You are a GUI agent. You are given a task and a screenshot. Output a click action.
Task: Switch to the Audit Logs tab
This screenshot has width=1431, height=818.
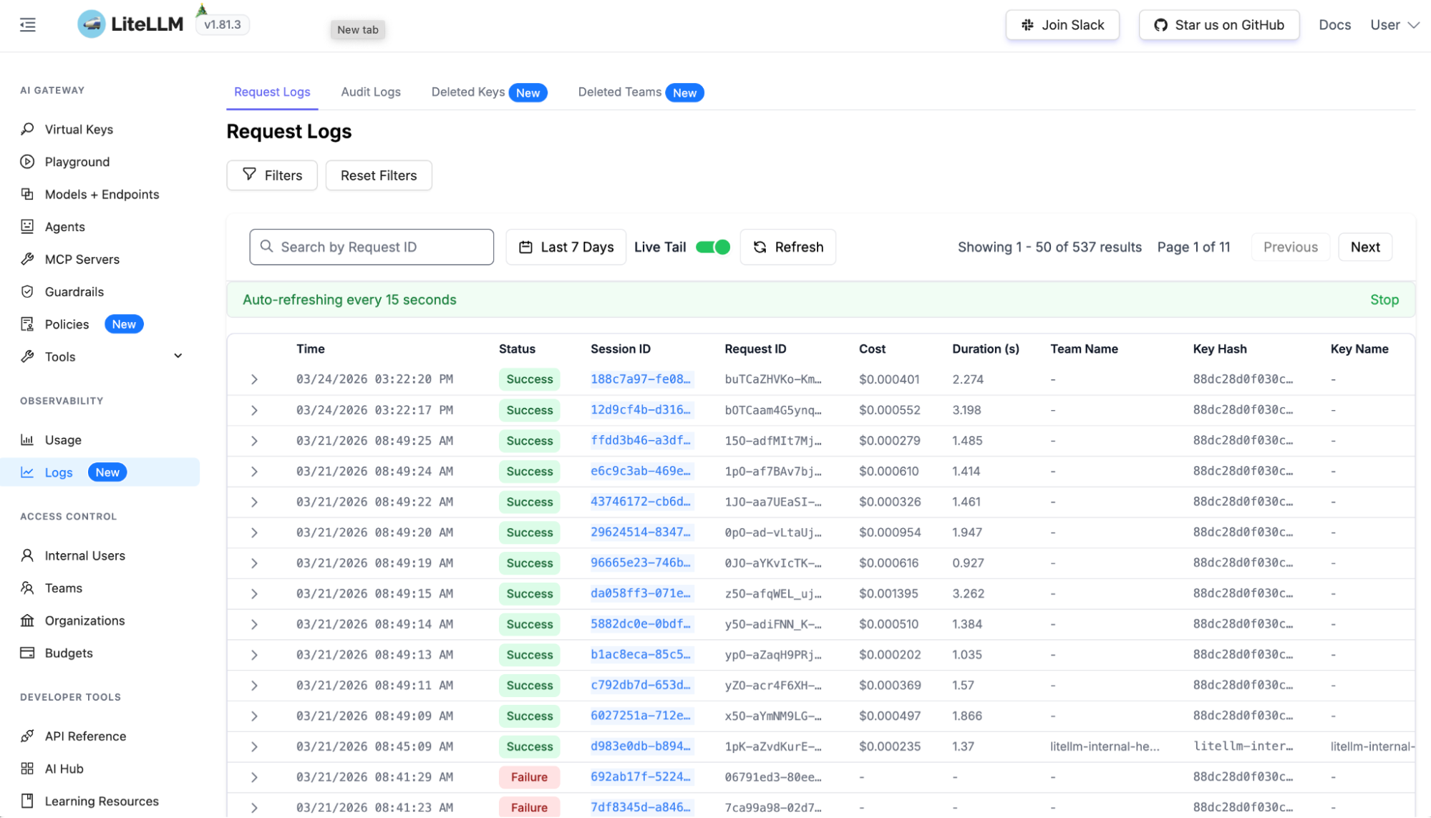(370, 92)
